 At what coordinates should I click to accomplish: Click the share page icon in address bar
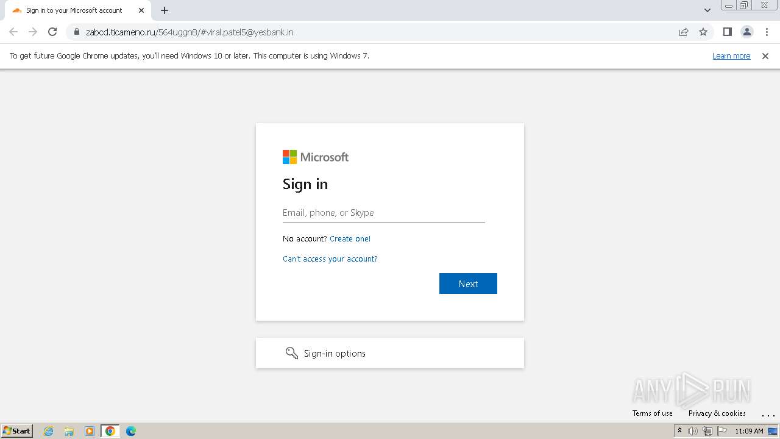(684, 32)
